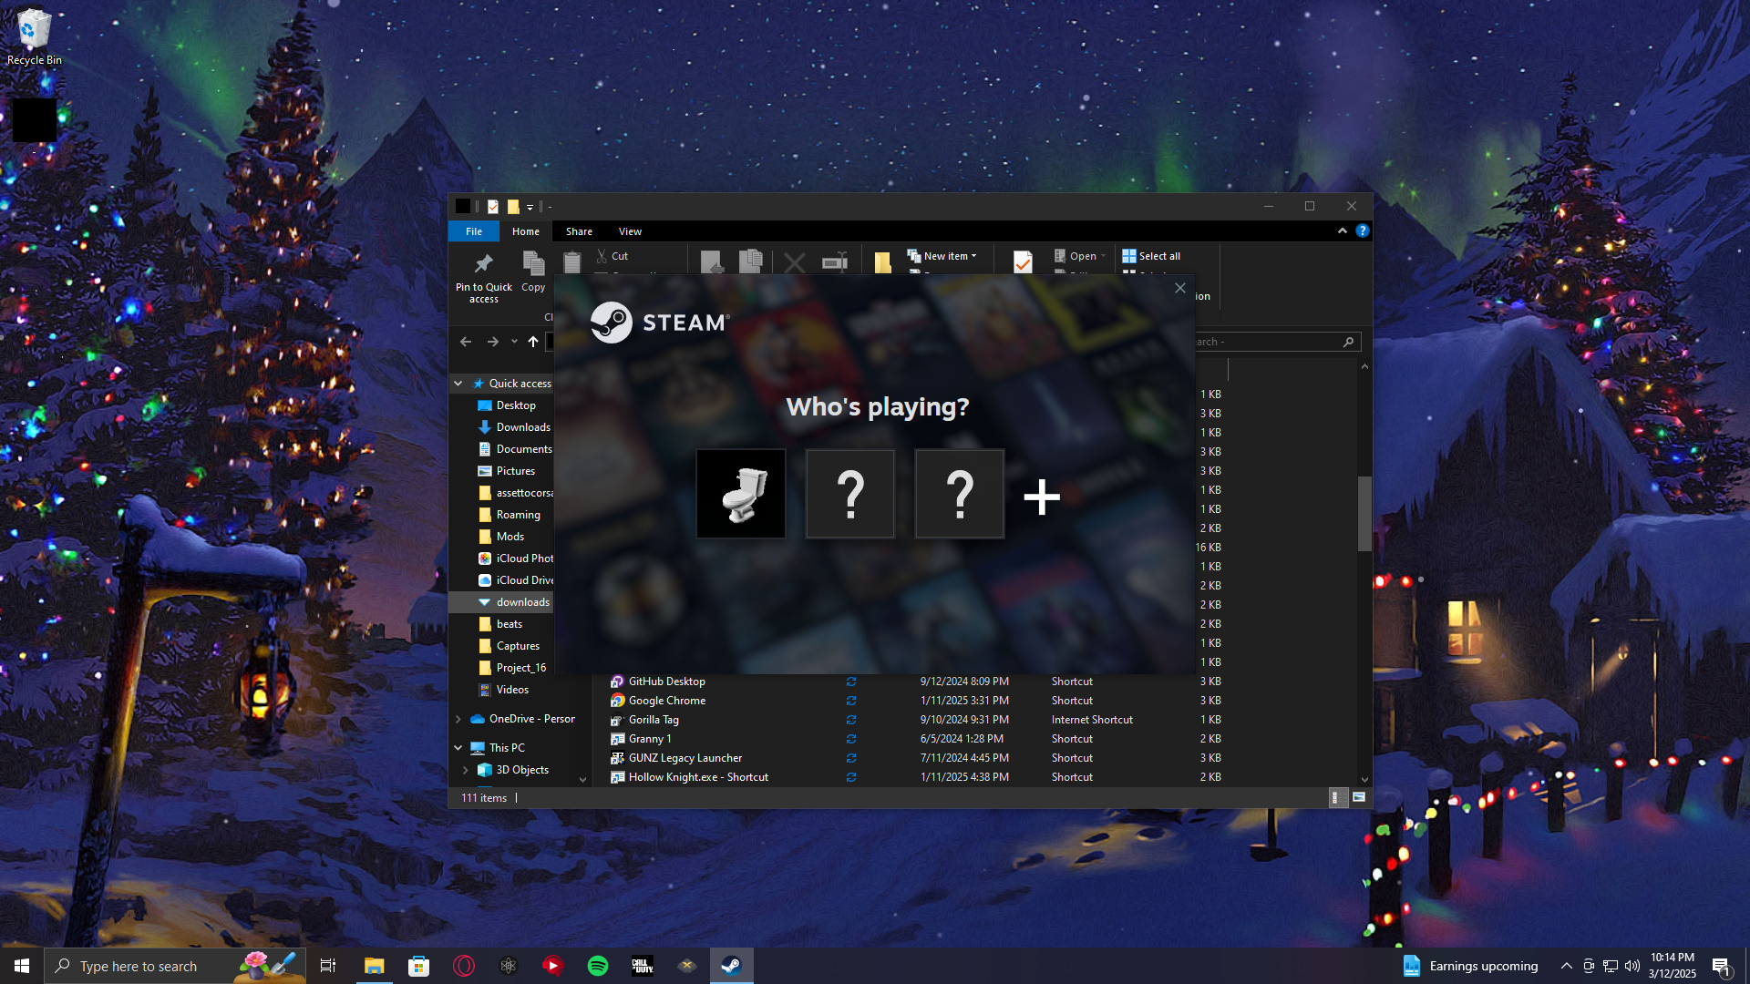
Task: Click the Properties quick-access toolbar icon in title bar
Action: (x=493, y=207)
